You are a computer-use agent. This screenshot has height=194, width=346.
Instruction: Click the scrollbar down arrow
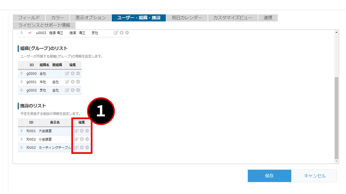336,161
